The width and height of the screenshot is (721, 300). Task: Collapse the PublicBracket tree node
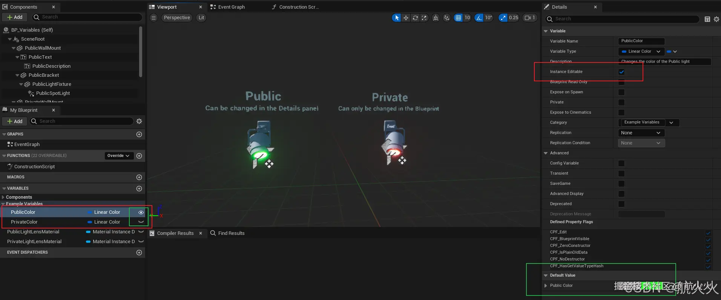[17, 75]
